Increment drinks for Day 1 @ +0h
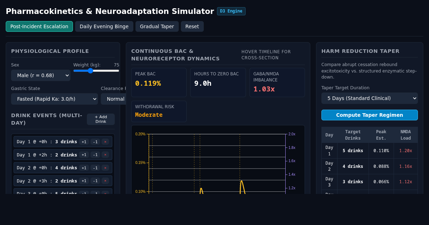This screenshot has width=429, height=225. [84, 142]
